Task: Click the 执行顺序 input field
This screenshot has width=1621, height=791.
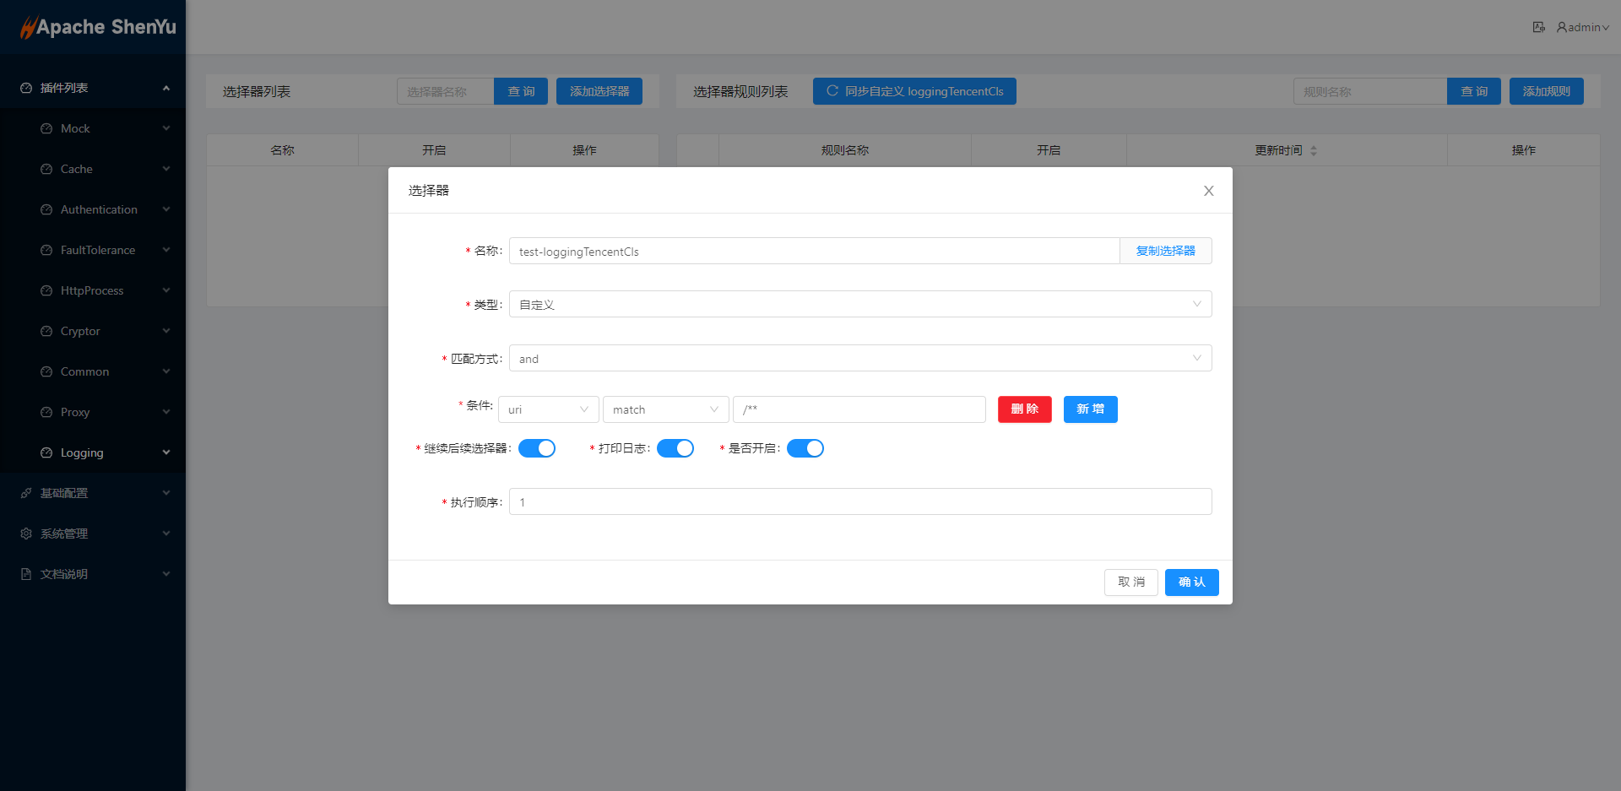Action: (x=859, y=501)
